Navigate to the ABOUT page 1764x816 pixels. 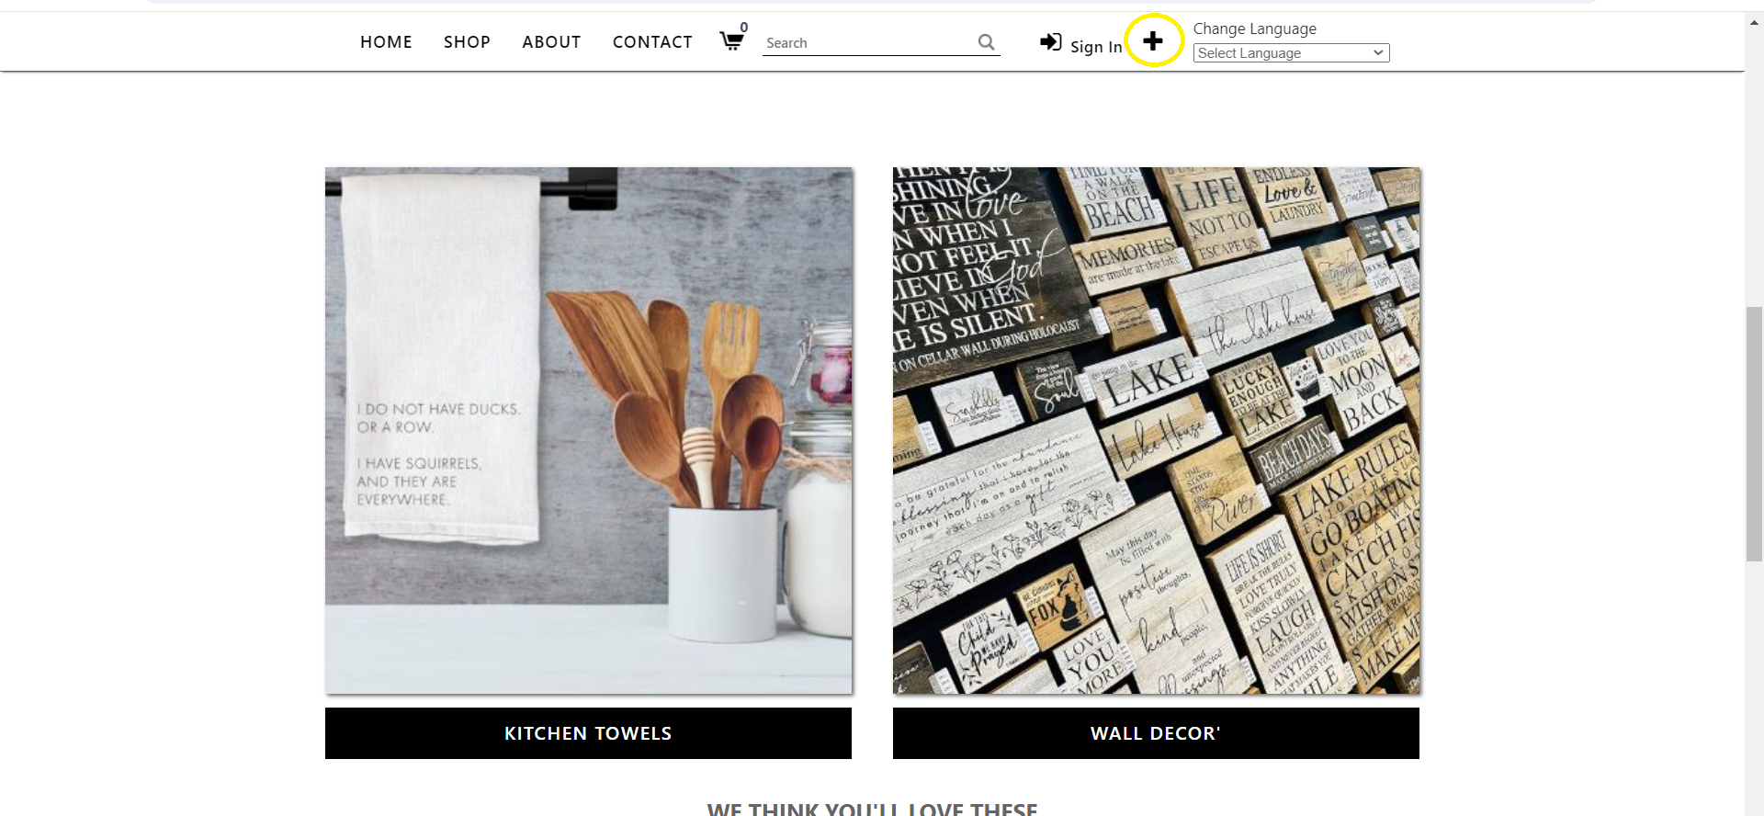pyautogui.click(x=551, y=42)
